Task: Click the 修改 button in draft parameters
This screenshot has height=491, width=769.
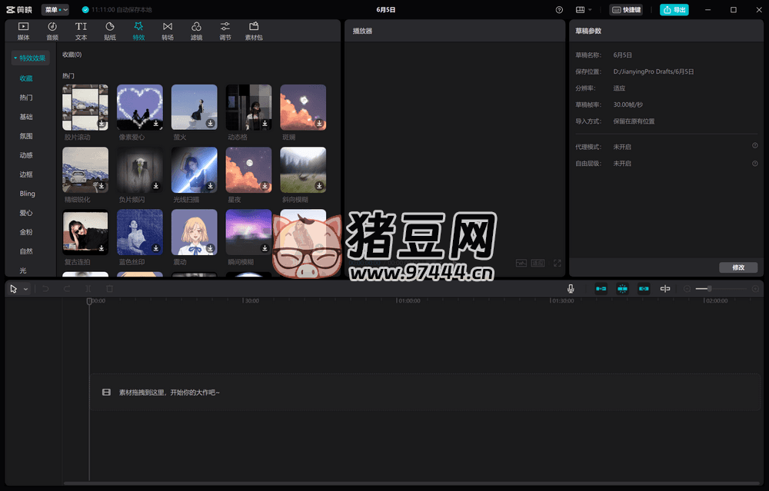Action: [738, 267]
